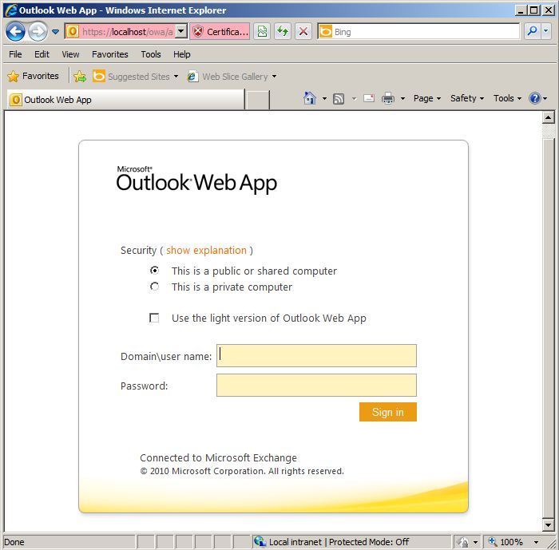Click scrollbar down arrow
The width and height of the screenshot is (559, 550).
coord(549,524)
